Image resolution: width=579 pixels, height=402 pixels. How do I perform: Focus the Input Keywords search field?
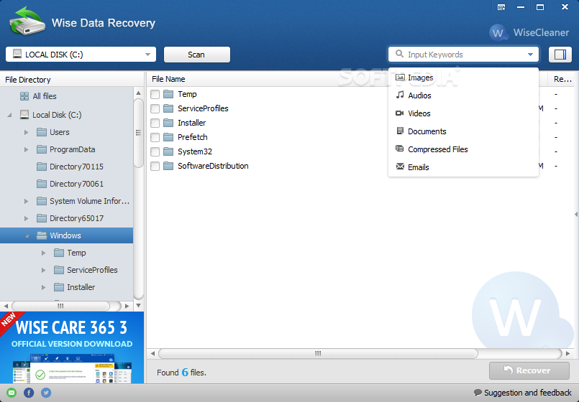pos(465,55)
